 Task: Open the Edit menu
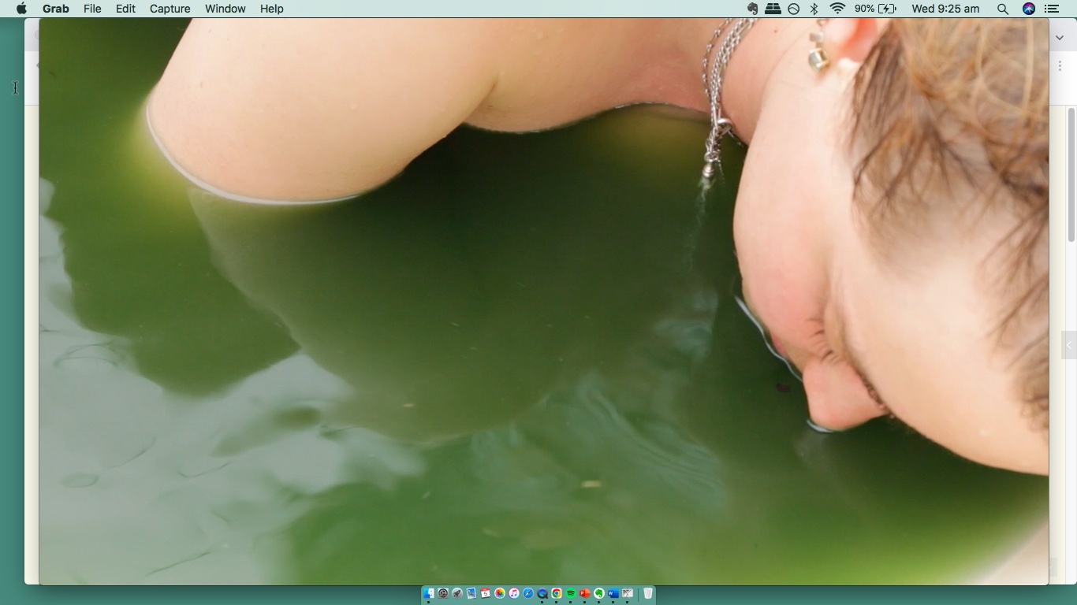(125, 9)
